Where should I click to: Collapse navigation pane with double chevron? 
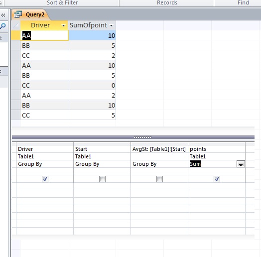[x=3, y=15]
